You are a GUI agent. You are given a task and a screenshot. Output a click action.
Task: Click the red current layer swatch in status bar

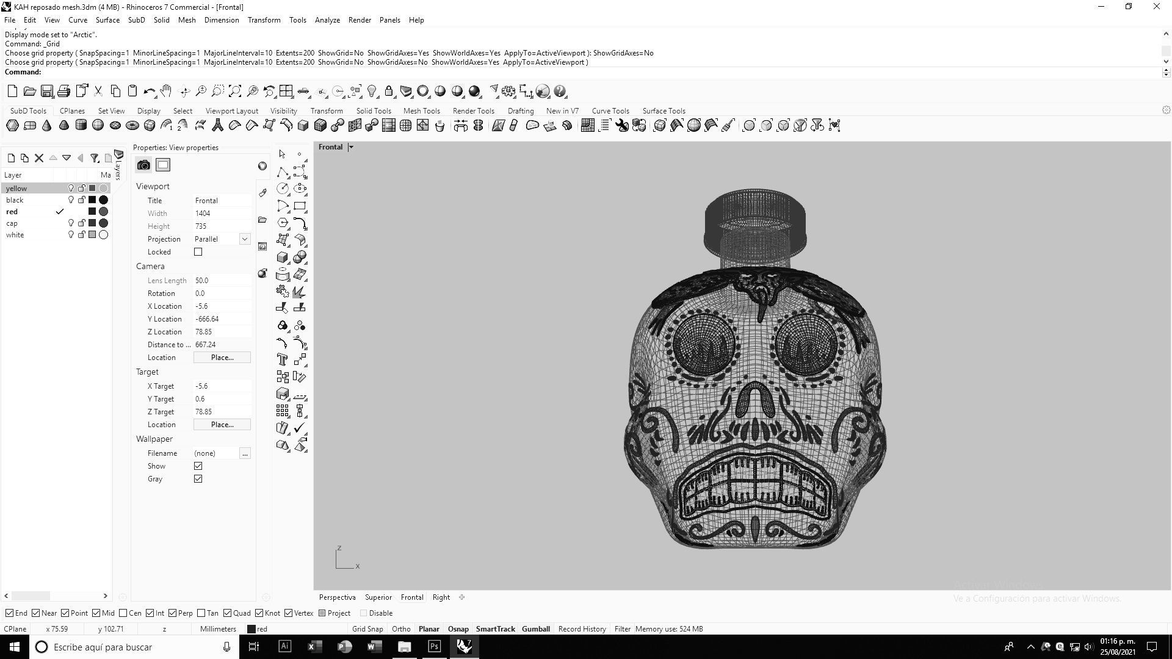[251, 629]
